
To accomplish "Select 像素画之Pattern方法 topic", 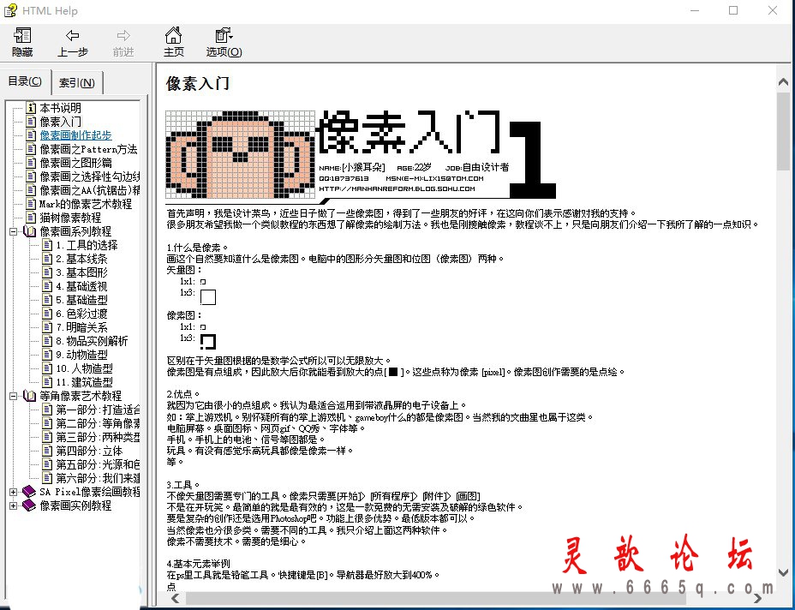I will click(x=88, y=149).
